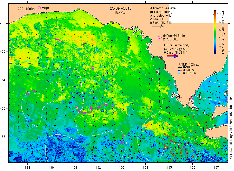Click the cyan 80-150m ANMN arrow symbol

[x=180, y=73]
